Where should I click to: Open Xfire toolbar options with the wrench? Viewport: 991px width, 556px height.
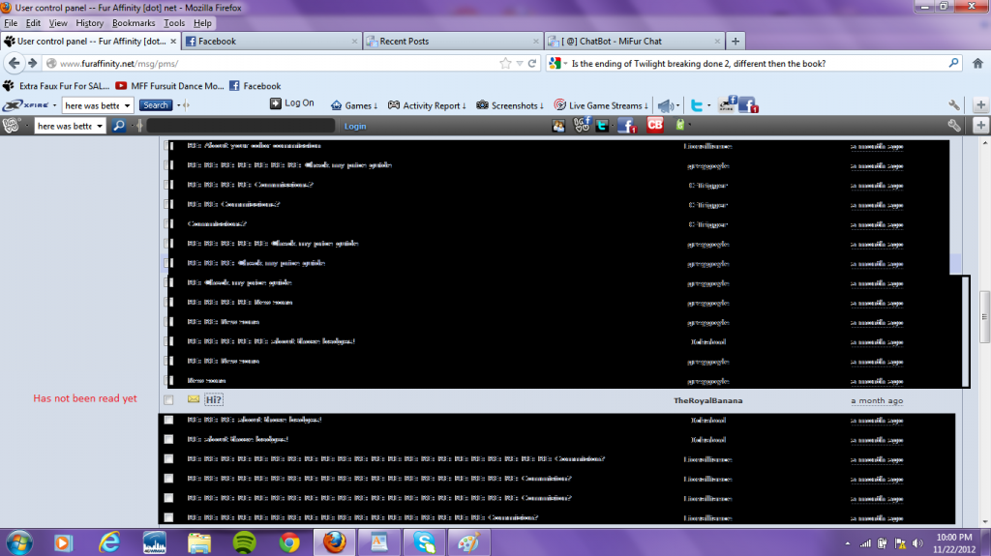pyautogui.click(x=954, y=105)
